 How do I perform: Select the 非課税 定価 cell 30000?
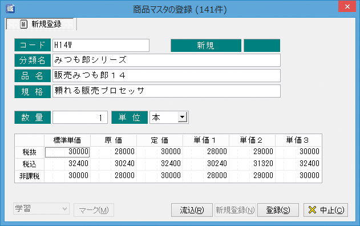(x=160, y=176)
